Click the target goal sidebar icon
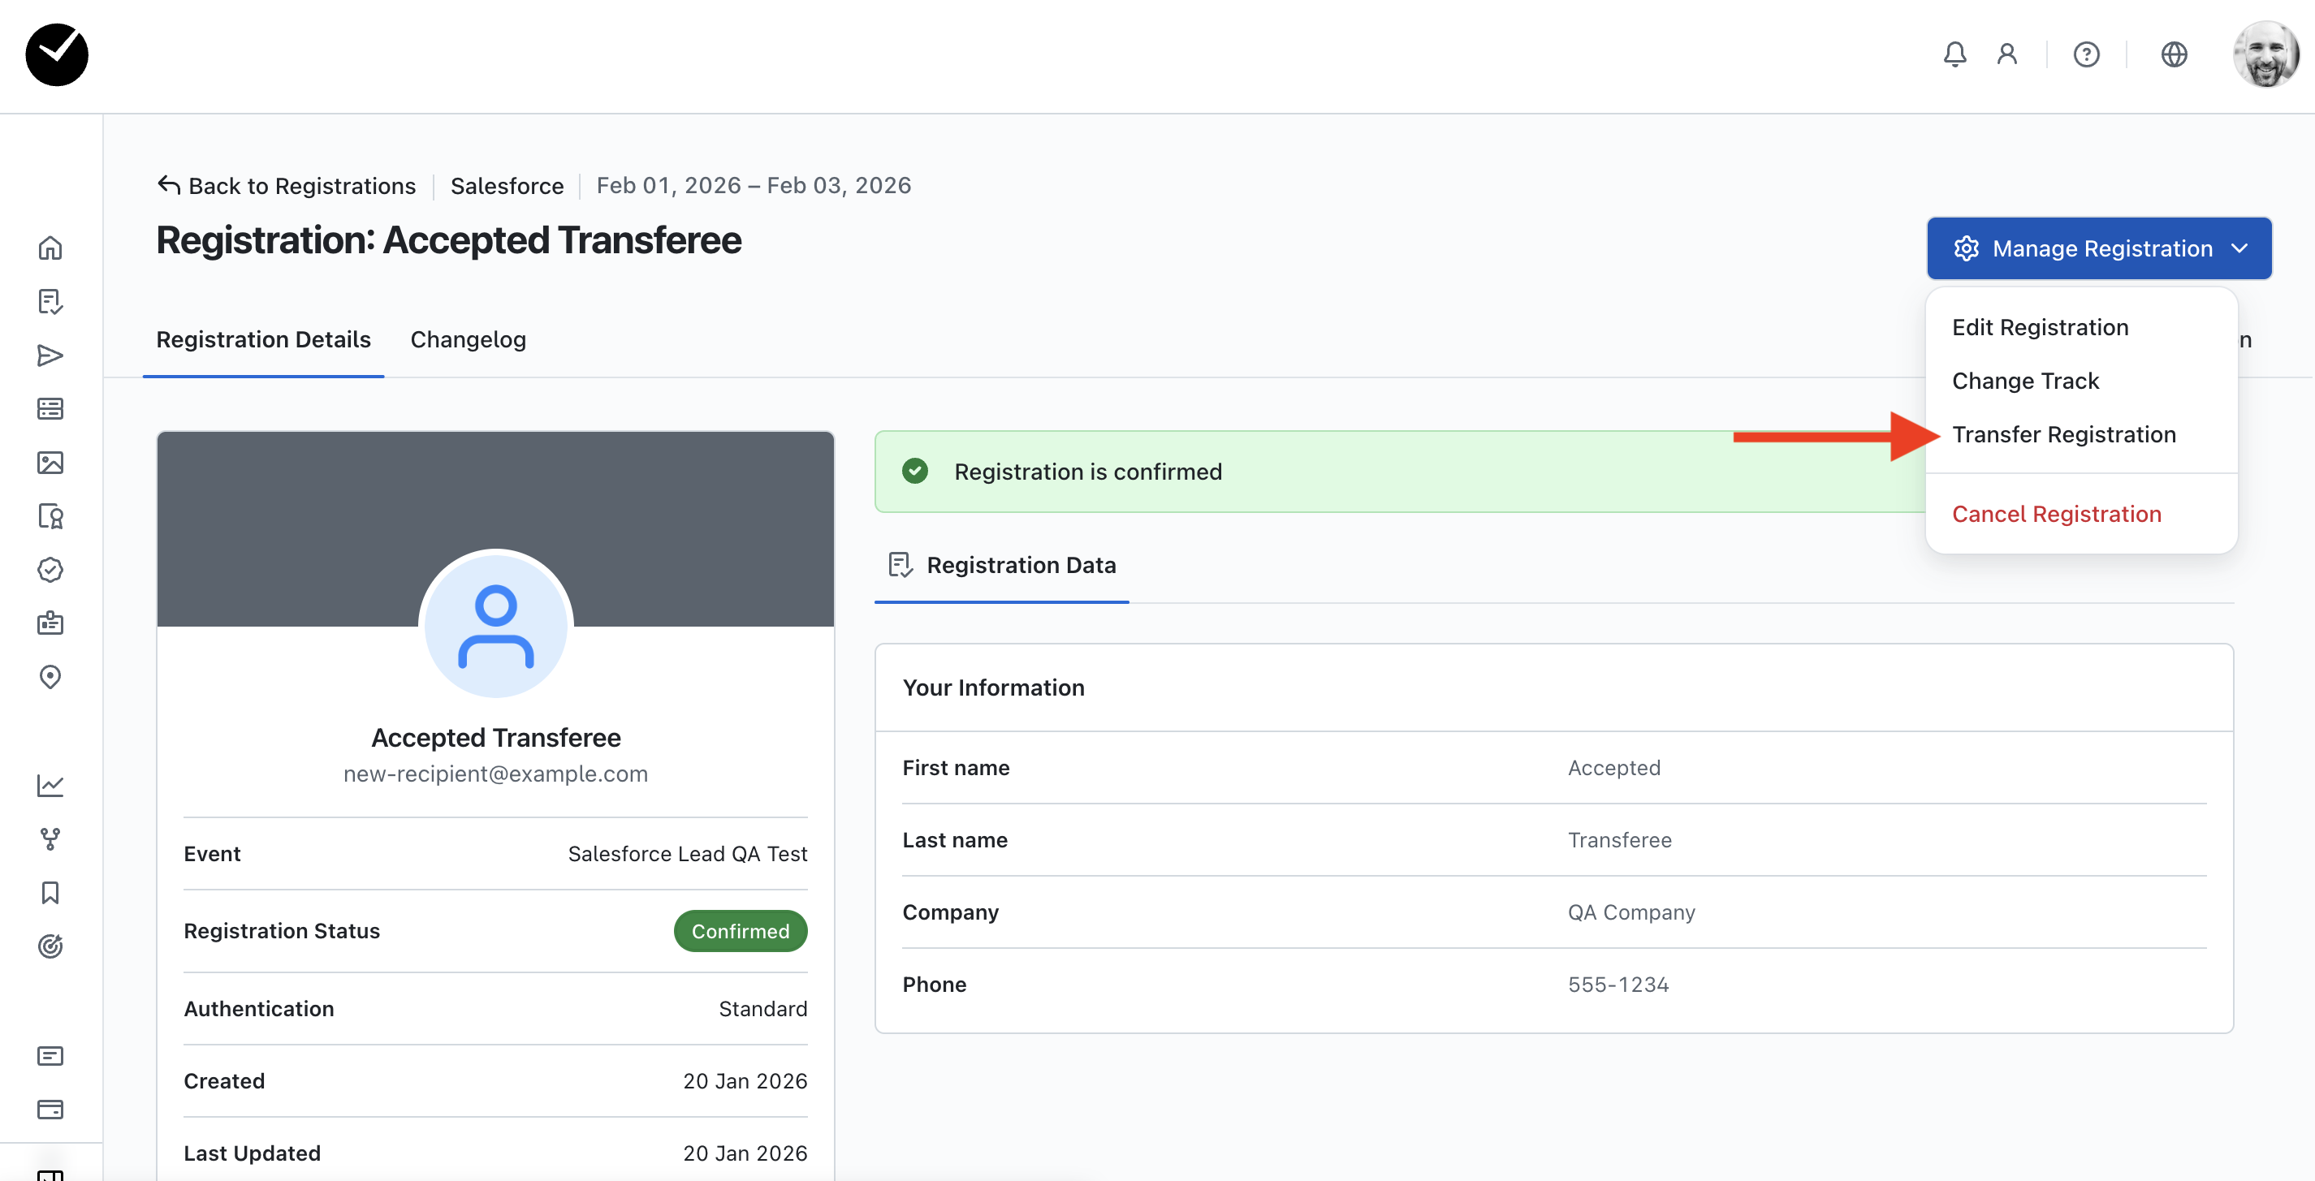The image size is (2315, 1181). click(x=50, y=946)
